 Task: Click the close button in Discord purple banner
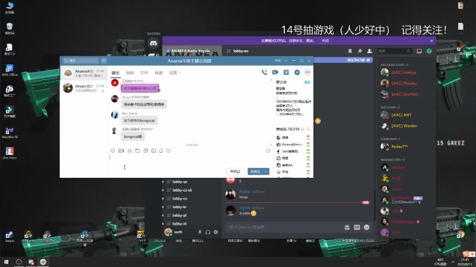click(x=325, y=41)
